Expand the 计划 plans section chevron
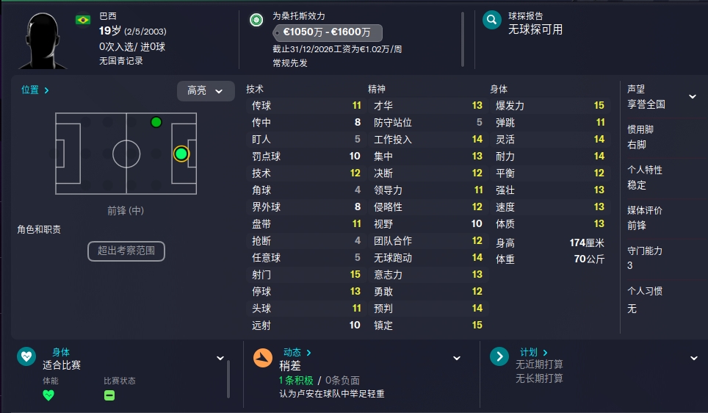This screenshot has height=413, width=708. [x=693, y=358]
